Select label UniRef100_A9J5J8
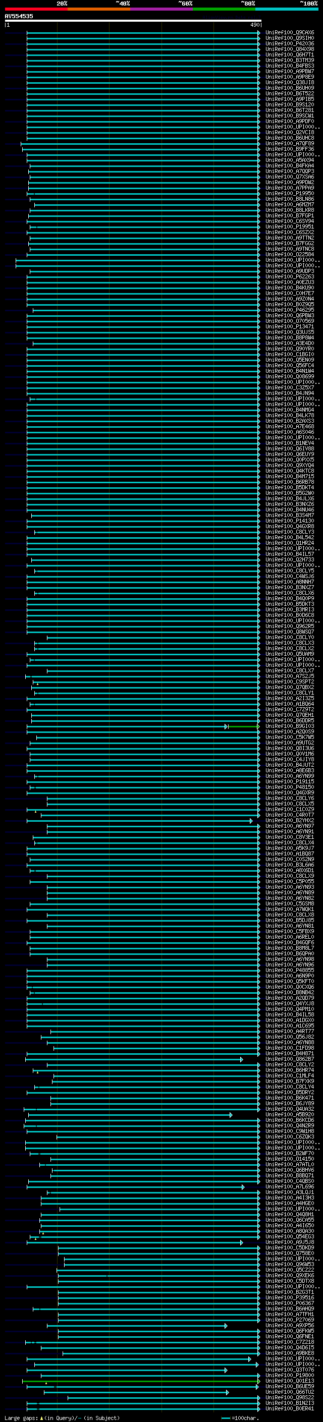The image size is (323, 1422). (290, 1242)
